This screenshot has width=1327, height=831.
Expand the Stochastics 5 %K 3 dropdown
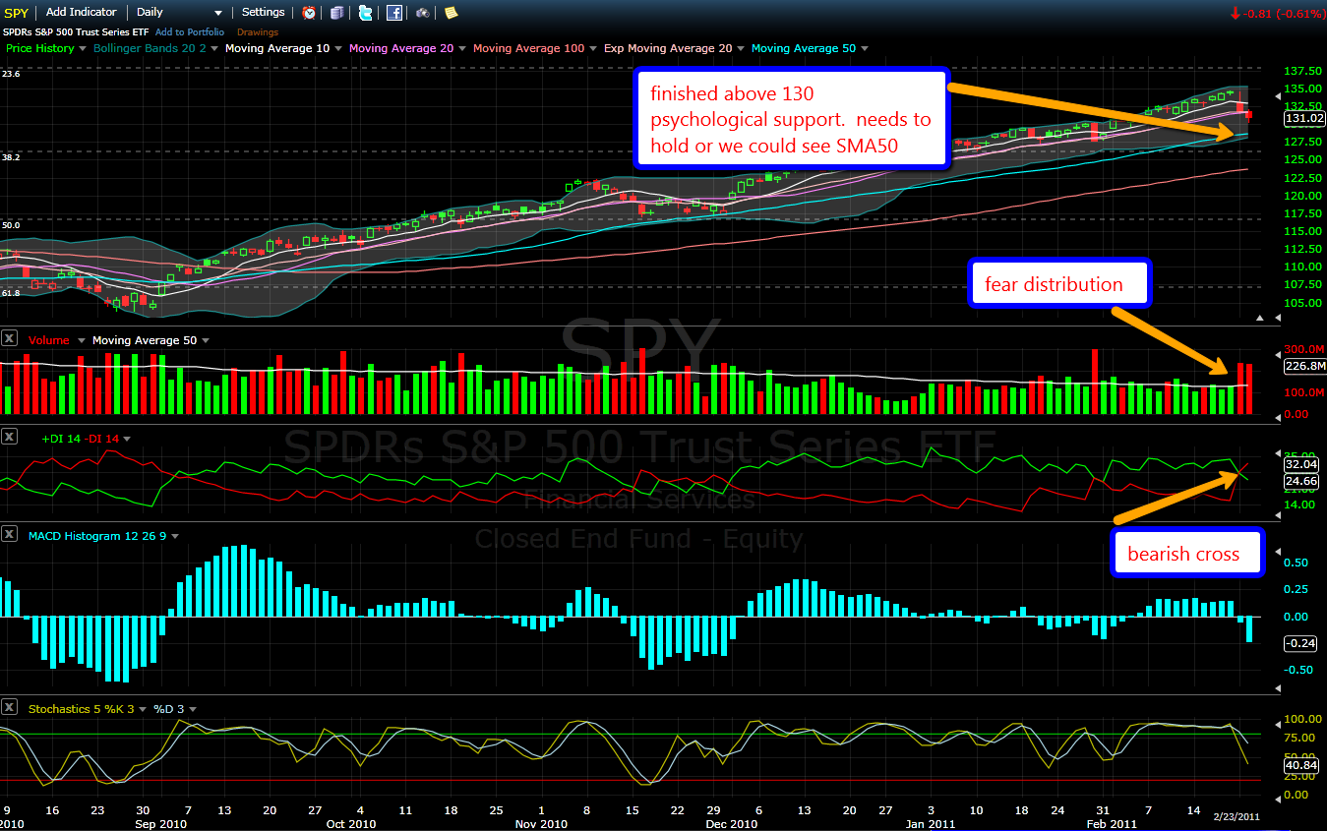[x=144, y=709]
